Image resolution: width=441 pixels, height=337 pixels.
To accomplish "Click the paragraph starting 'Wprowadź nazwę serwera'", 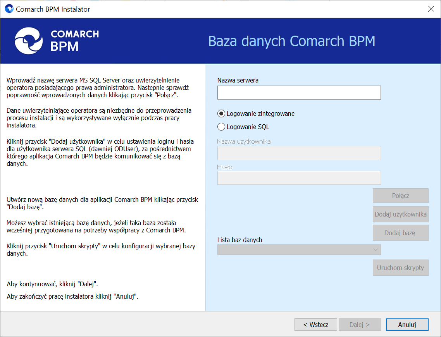I will point(98,88).
